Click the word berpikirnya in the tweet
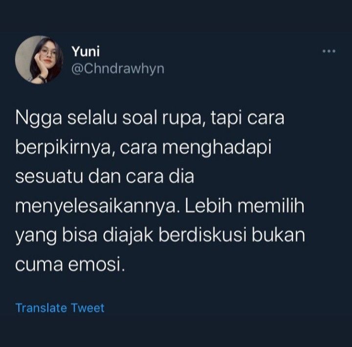 pos(63,148)
